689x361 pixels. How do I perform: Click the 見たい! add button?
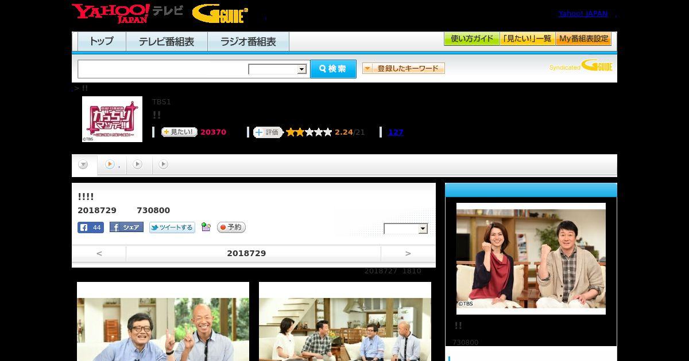coord(179,132)
